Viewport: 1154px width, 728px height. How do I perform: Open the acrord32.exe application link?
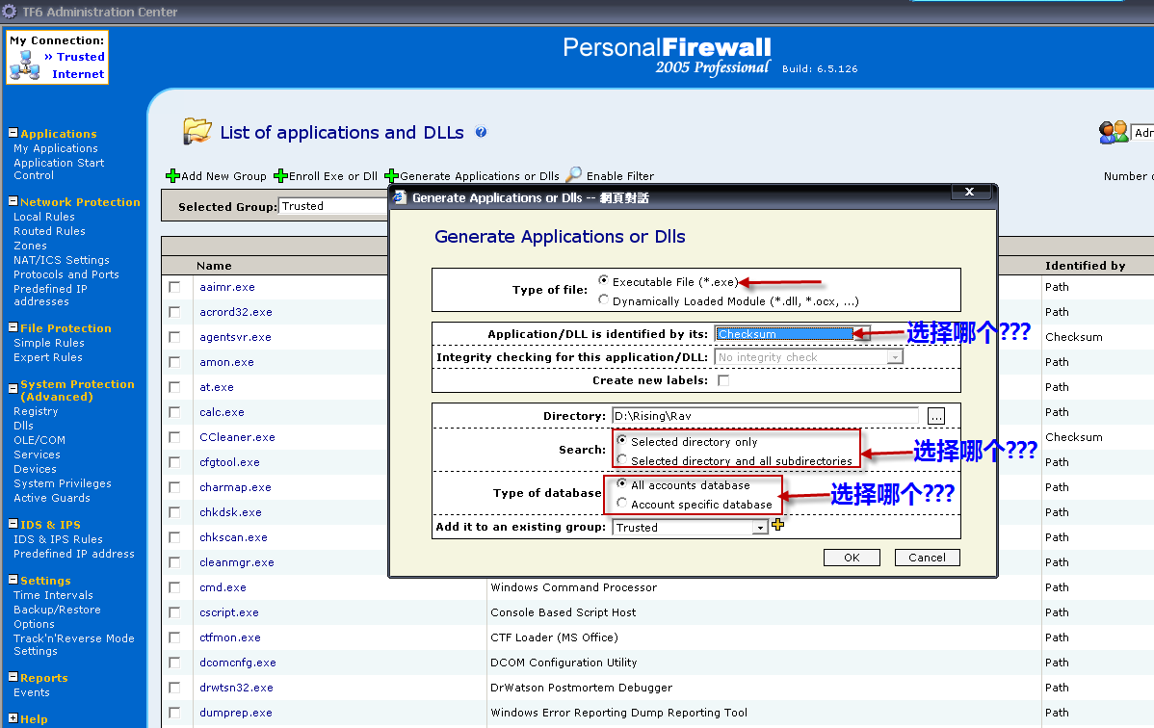235,312
